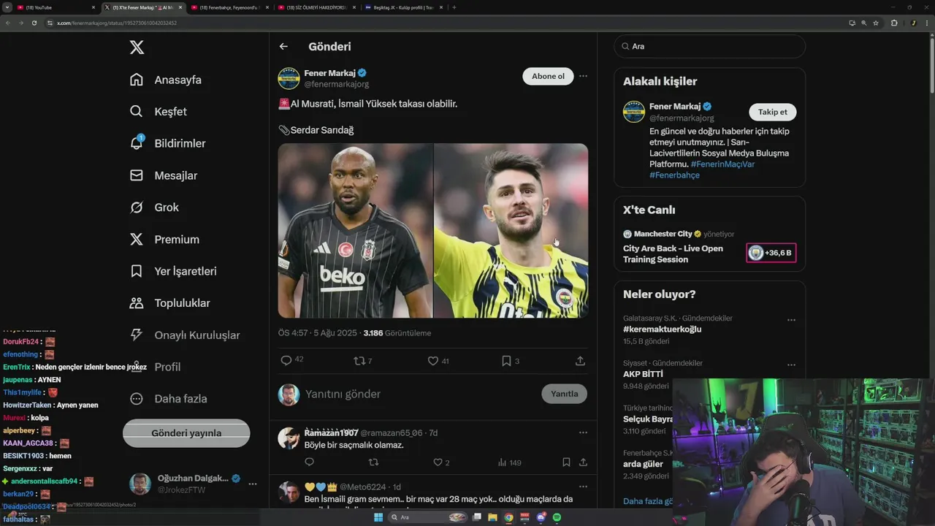Click the repost icon showing 7

click(363, 360)
